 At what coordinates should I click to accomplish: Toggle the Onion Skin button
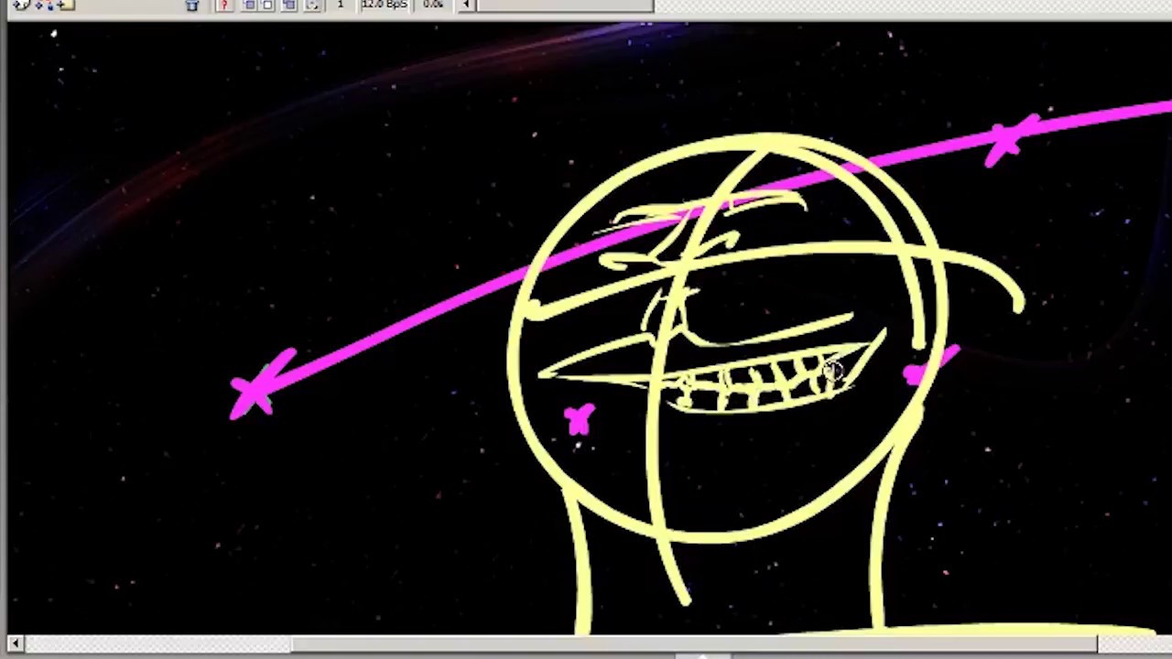(x=249, y=5)
